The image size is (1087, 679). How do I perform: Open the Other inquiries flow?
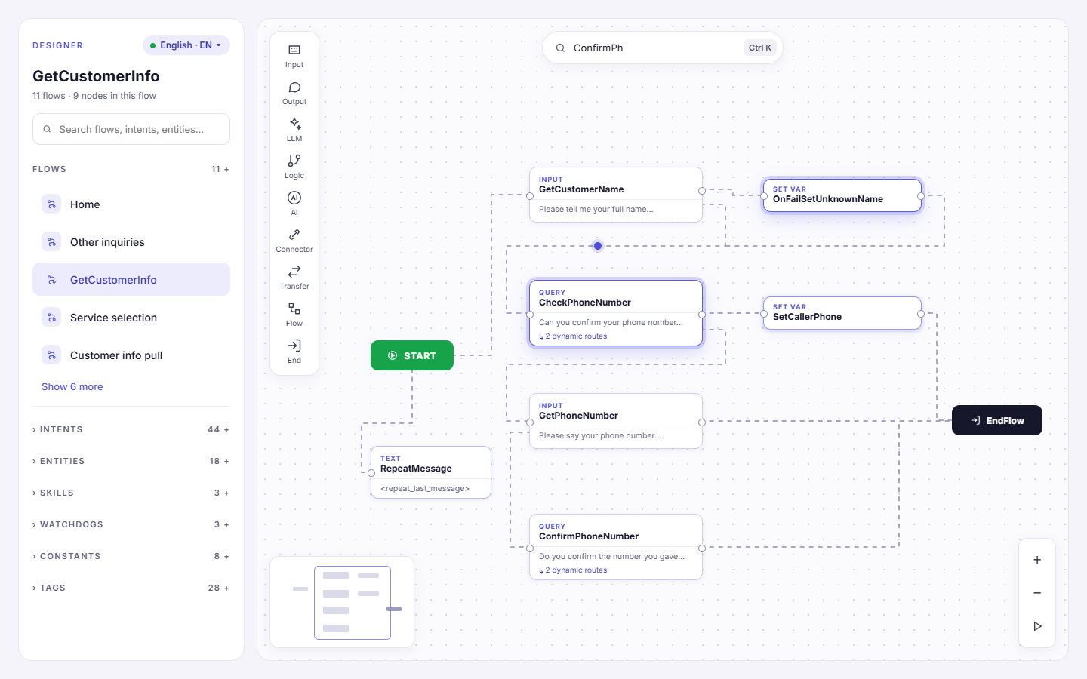[131, 242]
